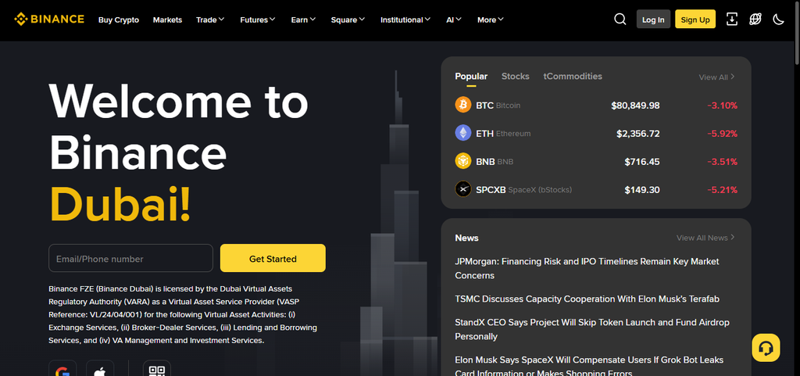
Task: Click the -3.10% Bitcoin change
Action: point(722,106)
